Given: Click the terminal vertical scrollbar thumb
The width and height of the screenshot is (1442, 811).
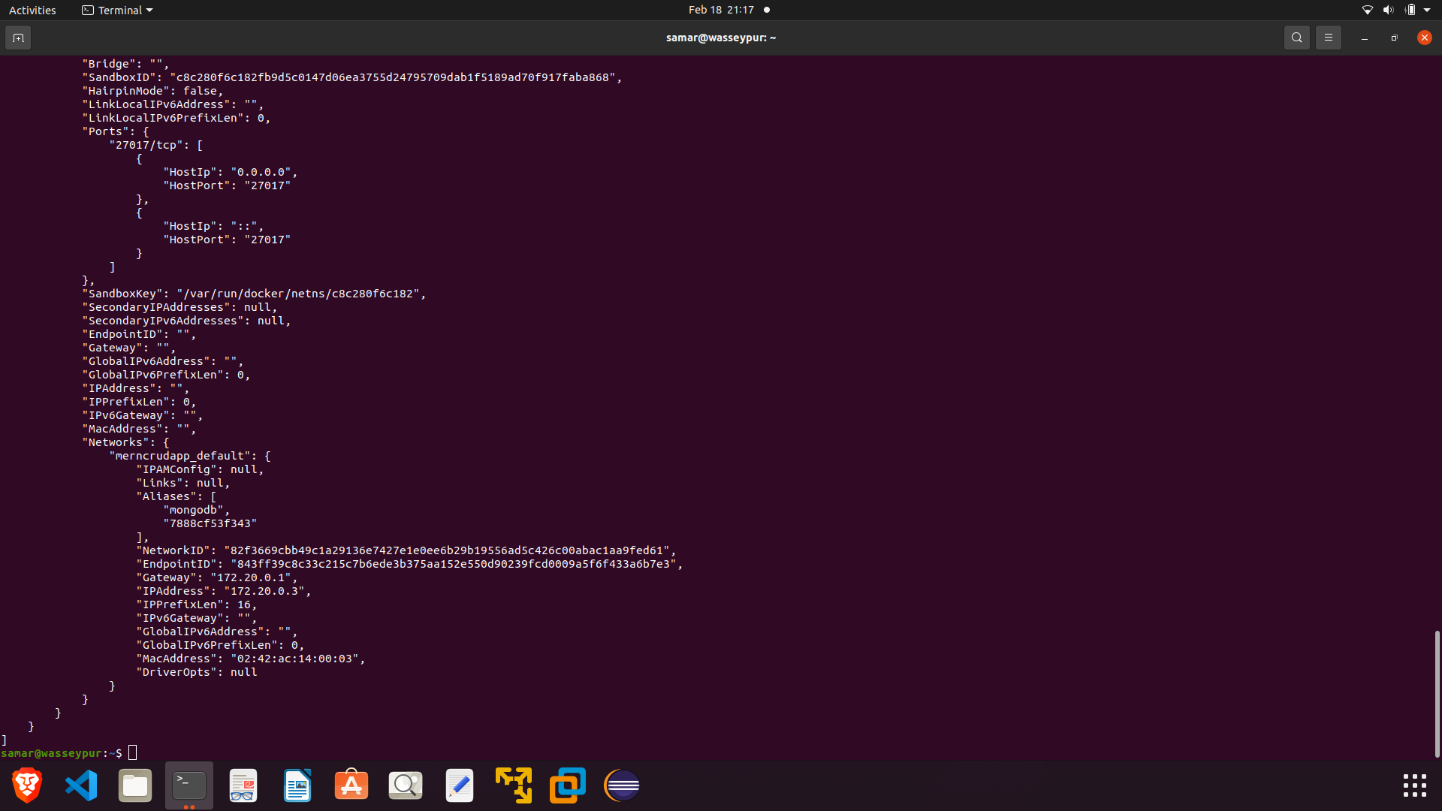Looking at the screenshot, I should [x=1437, y=694].
